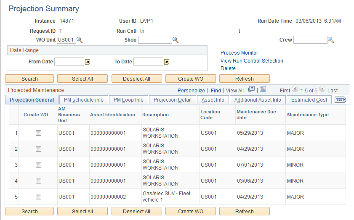Focus the Crew input field
354x220 pixels.
click(310, 40)
